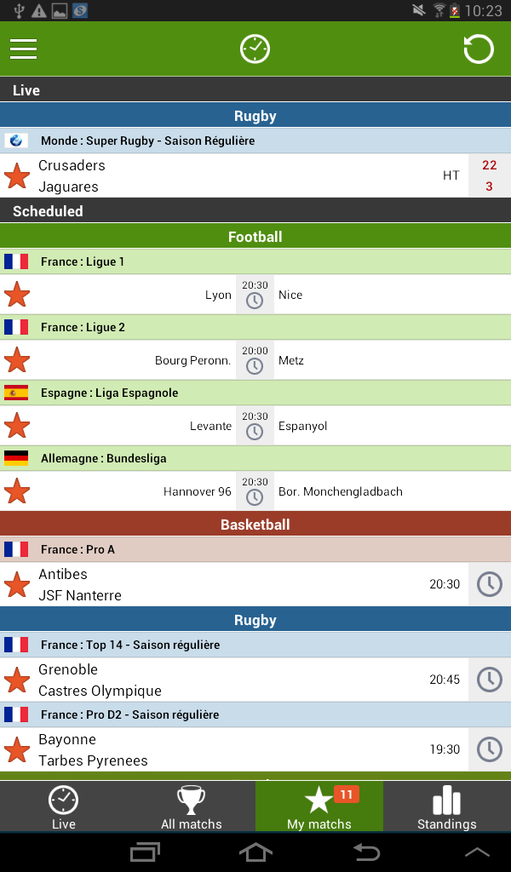This screenshot has width=511, height=872.
Task: Go to the Standings tab
Action: coord(447,806)
